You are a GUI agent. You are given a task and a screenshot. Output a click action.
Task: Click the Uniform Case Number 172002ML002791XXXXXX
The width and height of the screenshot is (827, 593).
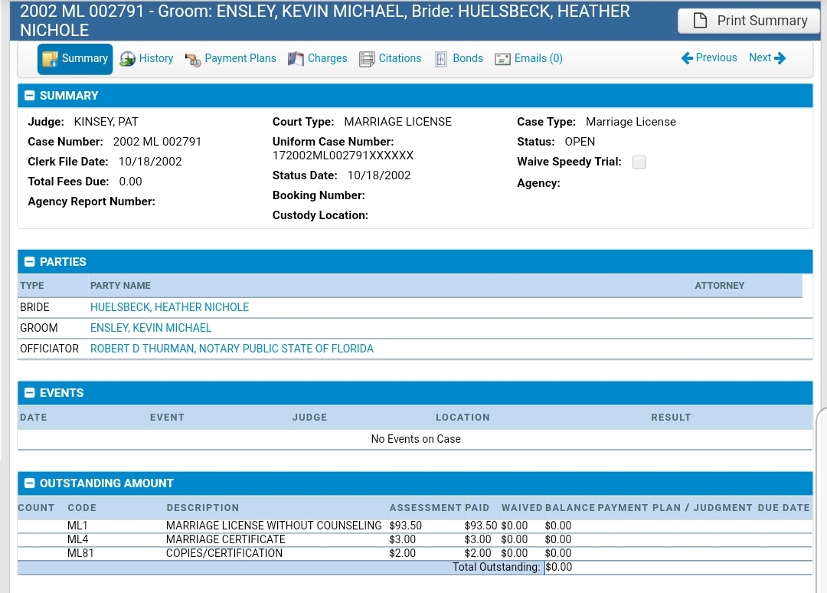click(x=343, y=156)
